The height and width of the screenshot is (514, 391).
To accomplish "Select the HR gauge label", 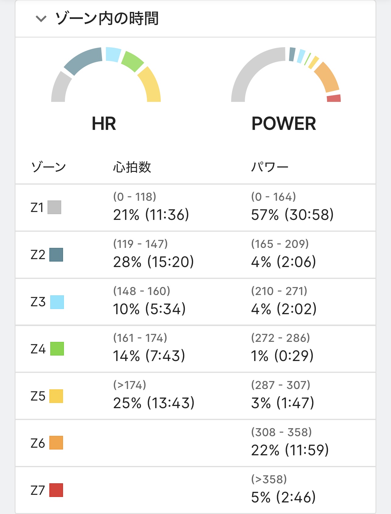I will (104, 124).
